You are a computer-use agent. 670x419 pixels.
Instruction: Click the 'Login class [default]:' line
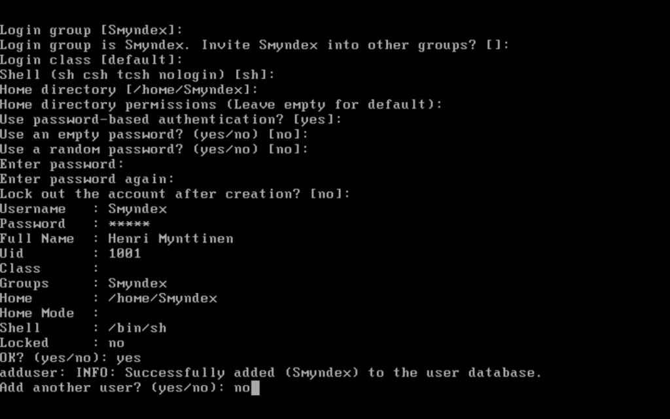[92, 59]
